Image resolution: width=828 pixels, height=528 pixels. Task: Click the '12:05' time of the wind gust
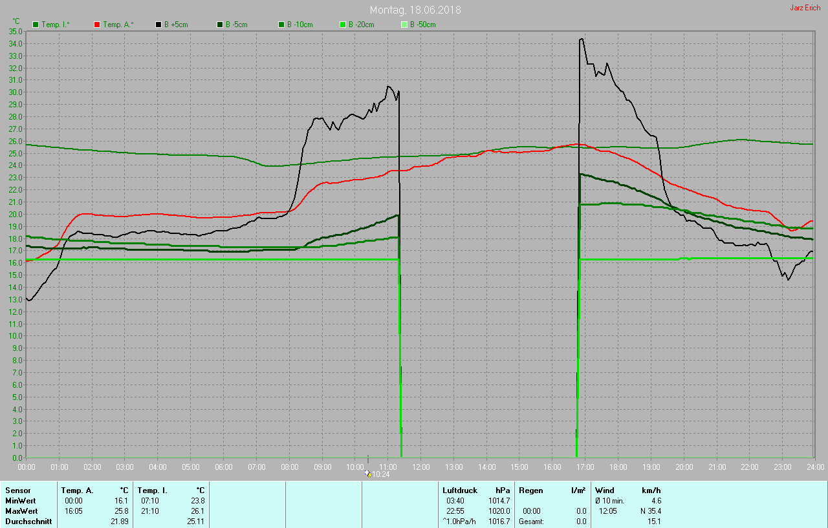[x=608, y=511]
